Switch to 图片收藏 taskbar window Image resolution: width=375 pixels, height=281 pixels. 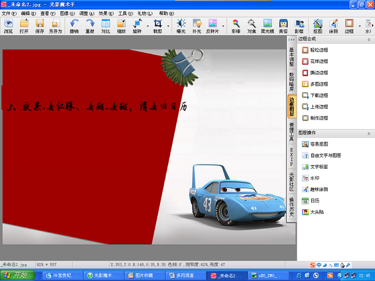pos(144,275)
